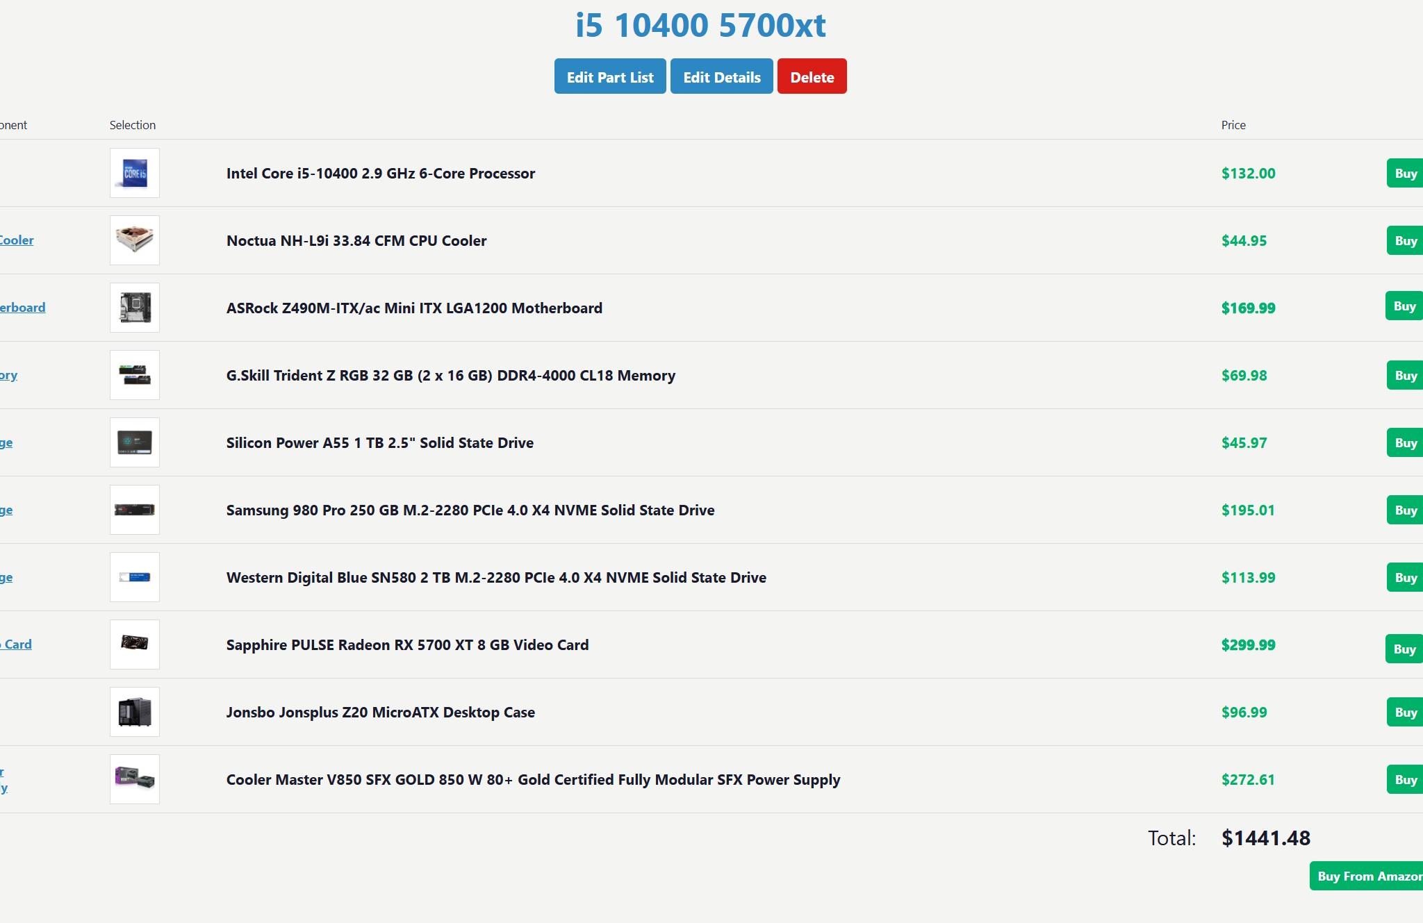1423x923 pixels.
Task: Buy the ASRock Z490M-ITX/ac motherboard
Action: pos(1404,306)
